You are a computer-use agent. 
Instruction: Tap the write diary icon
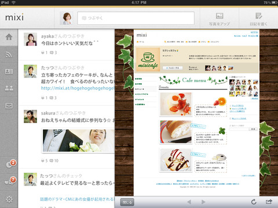pos(258,16)
